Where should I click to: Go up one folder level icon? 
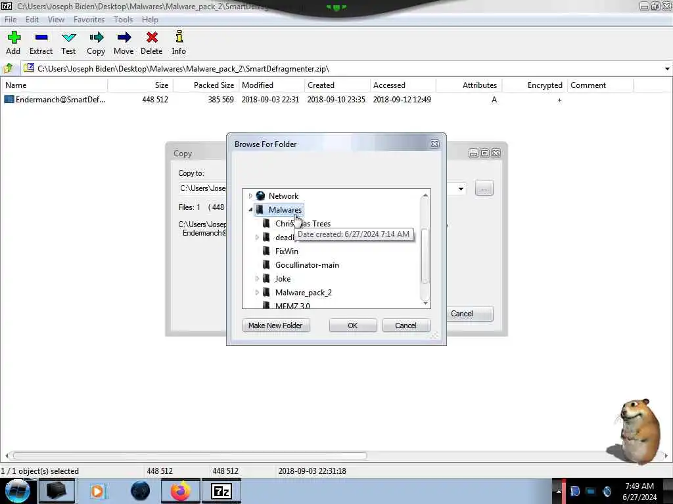[8, 68]
